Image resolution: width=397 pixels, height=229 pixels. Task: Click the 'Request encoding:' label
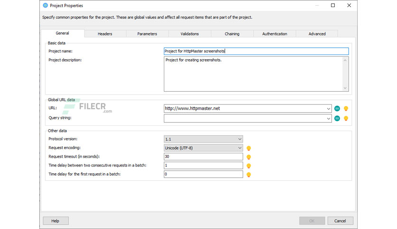[65, 148]
